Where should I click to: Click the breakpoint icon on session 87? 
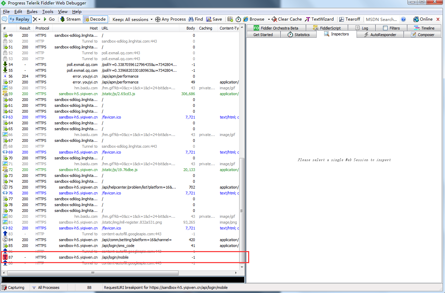(5, 257)
